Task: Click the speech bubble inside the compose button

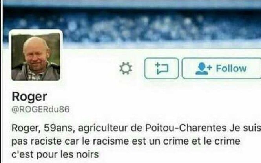Action: click(162, 69)
